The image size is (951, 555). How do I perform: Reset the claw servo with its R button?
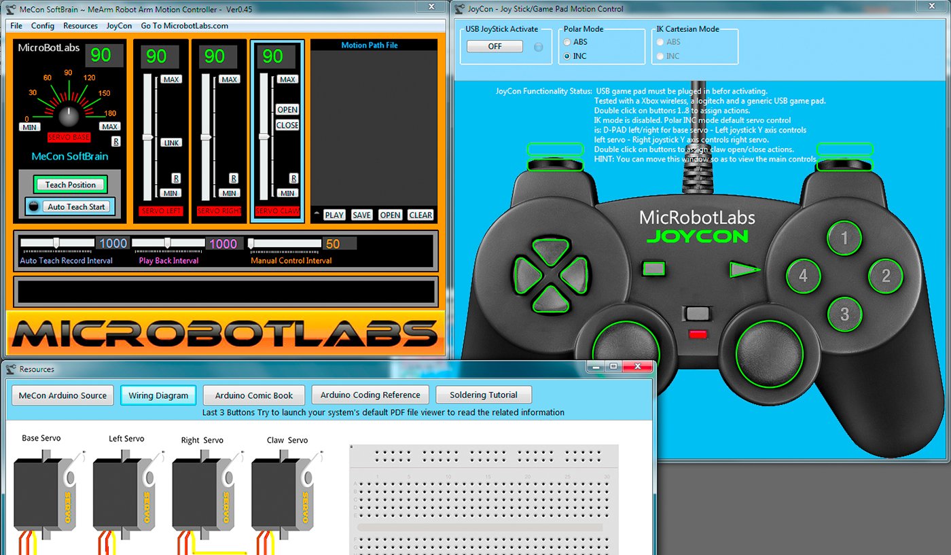pyautogui.click(x=293, y=178)
